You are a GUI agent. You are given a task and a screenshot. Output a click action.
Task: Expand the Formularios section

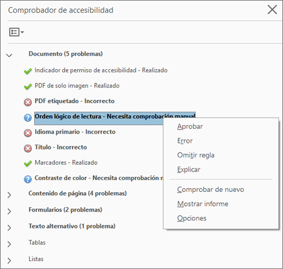[9, 211]
